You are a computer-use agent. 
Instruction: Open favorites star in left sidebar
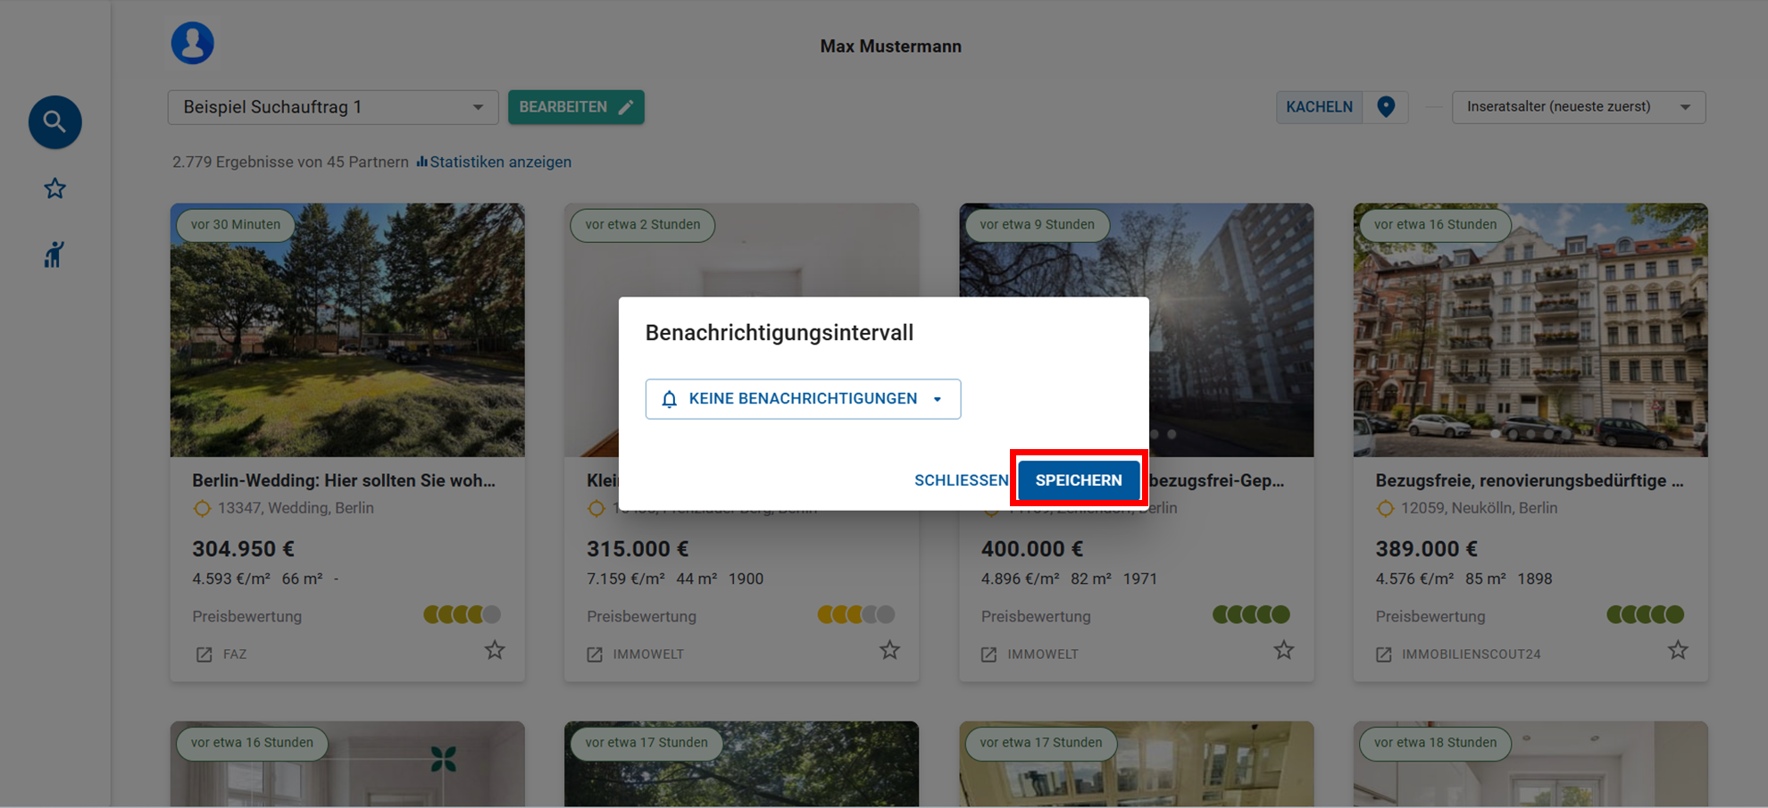(x=54, y=188)
